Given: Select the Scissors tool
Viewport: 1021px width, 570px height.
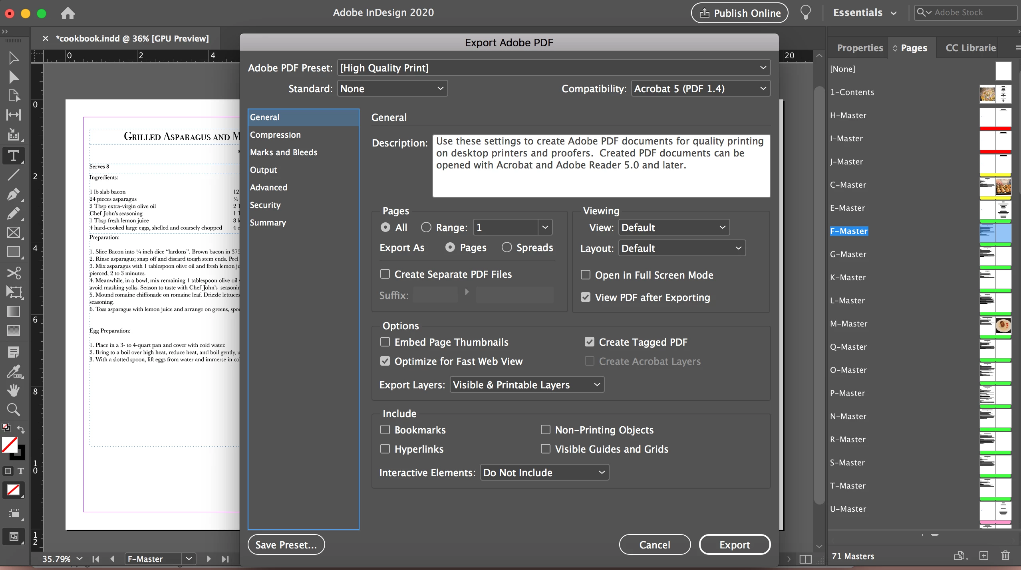Looking at the screenshot, I should 13,273.
